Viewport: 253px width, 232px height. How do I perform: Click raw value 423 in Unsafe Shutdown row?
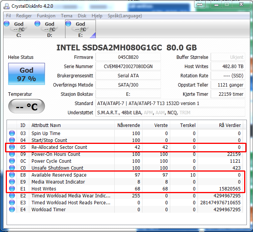(x=236, y=168)
